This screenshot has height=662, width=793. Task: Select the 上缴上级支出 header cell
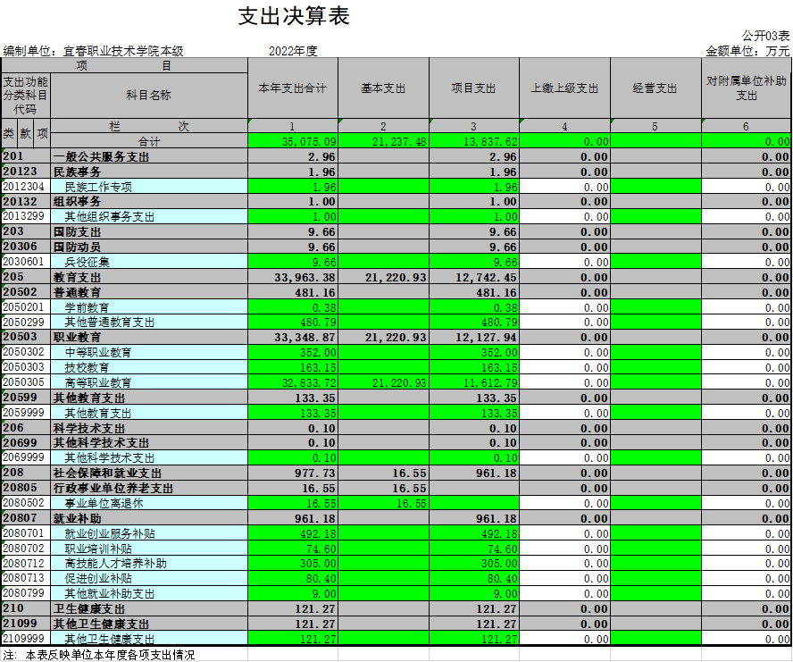[564, 88]
